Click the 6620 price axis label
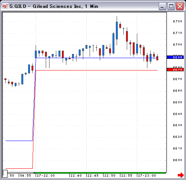This screenshot has height=180, width=186. click(x=177, y=137)
